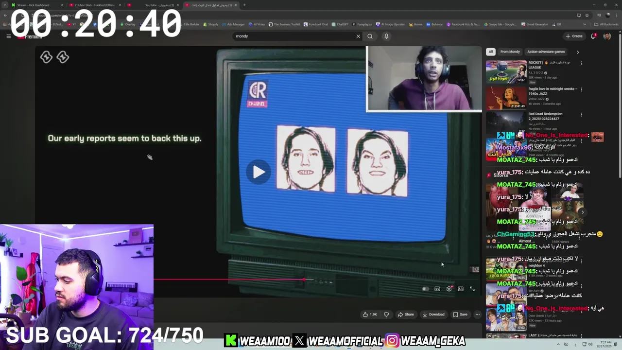Open 'Swipe File - Google' bookmark
622x350 pixels.
click(501, 24)
